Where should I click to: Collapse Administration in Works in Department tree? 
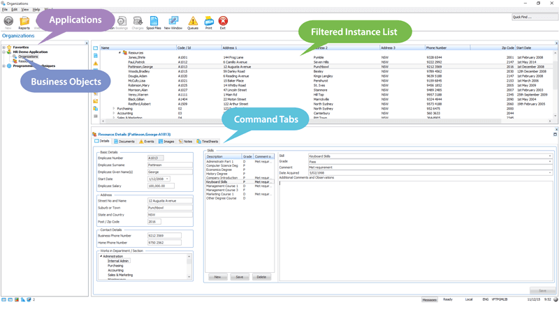coord(101,256)
